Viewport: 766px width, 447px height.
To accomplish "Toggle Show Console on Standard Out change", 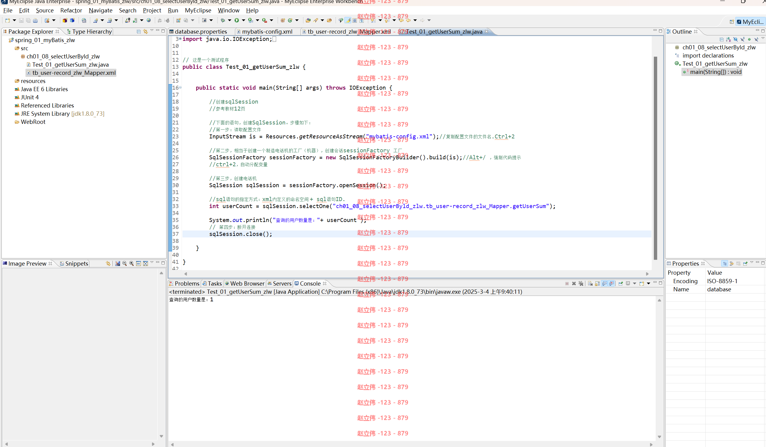I will coord(605,284).
